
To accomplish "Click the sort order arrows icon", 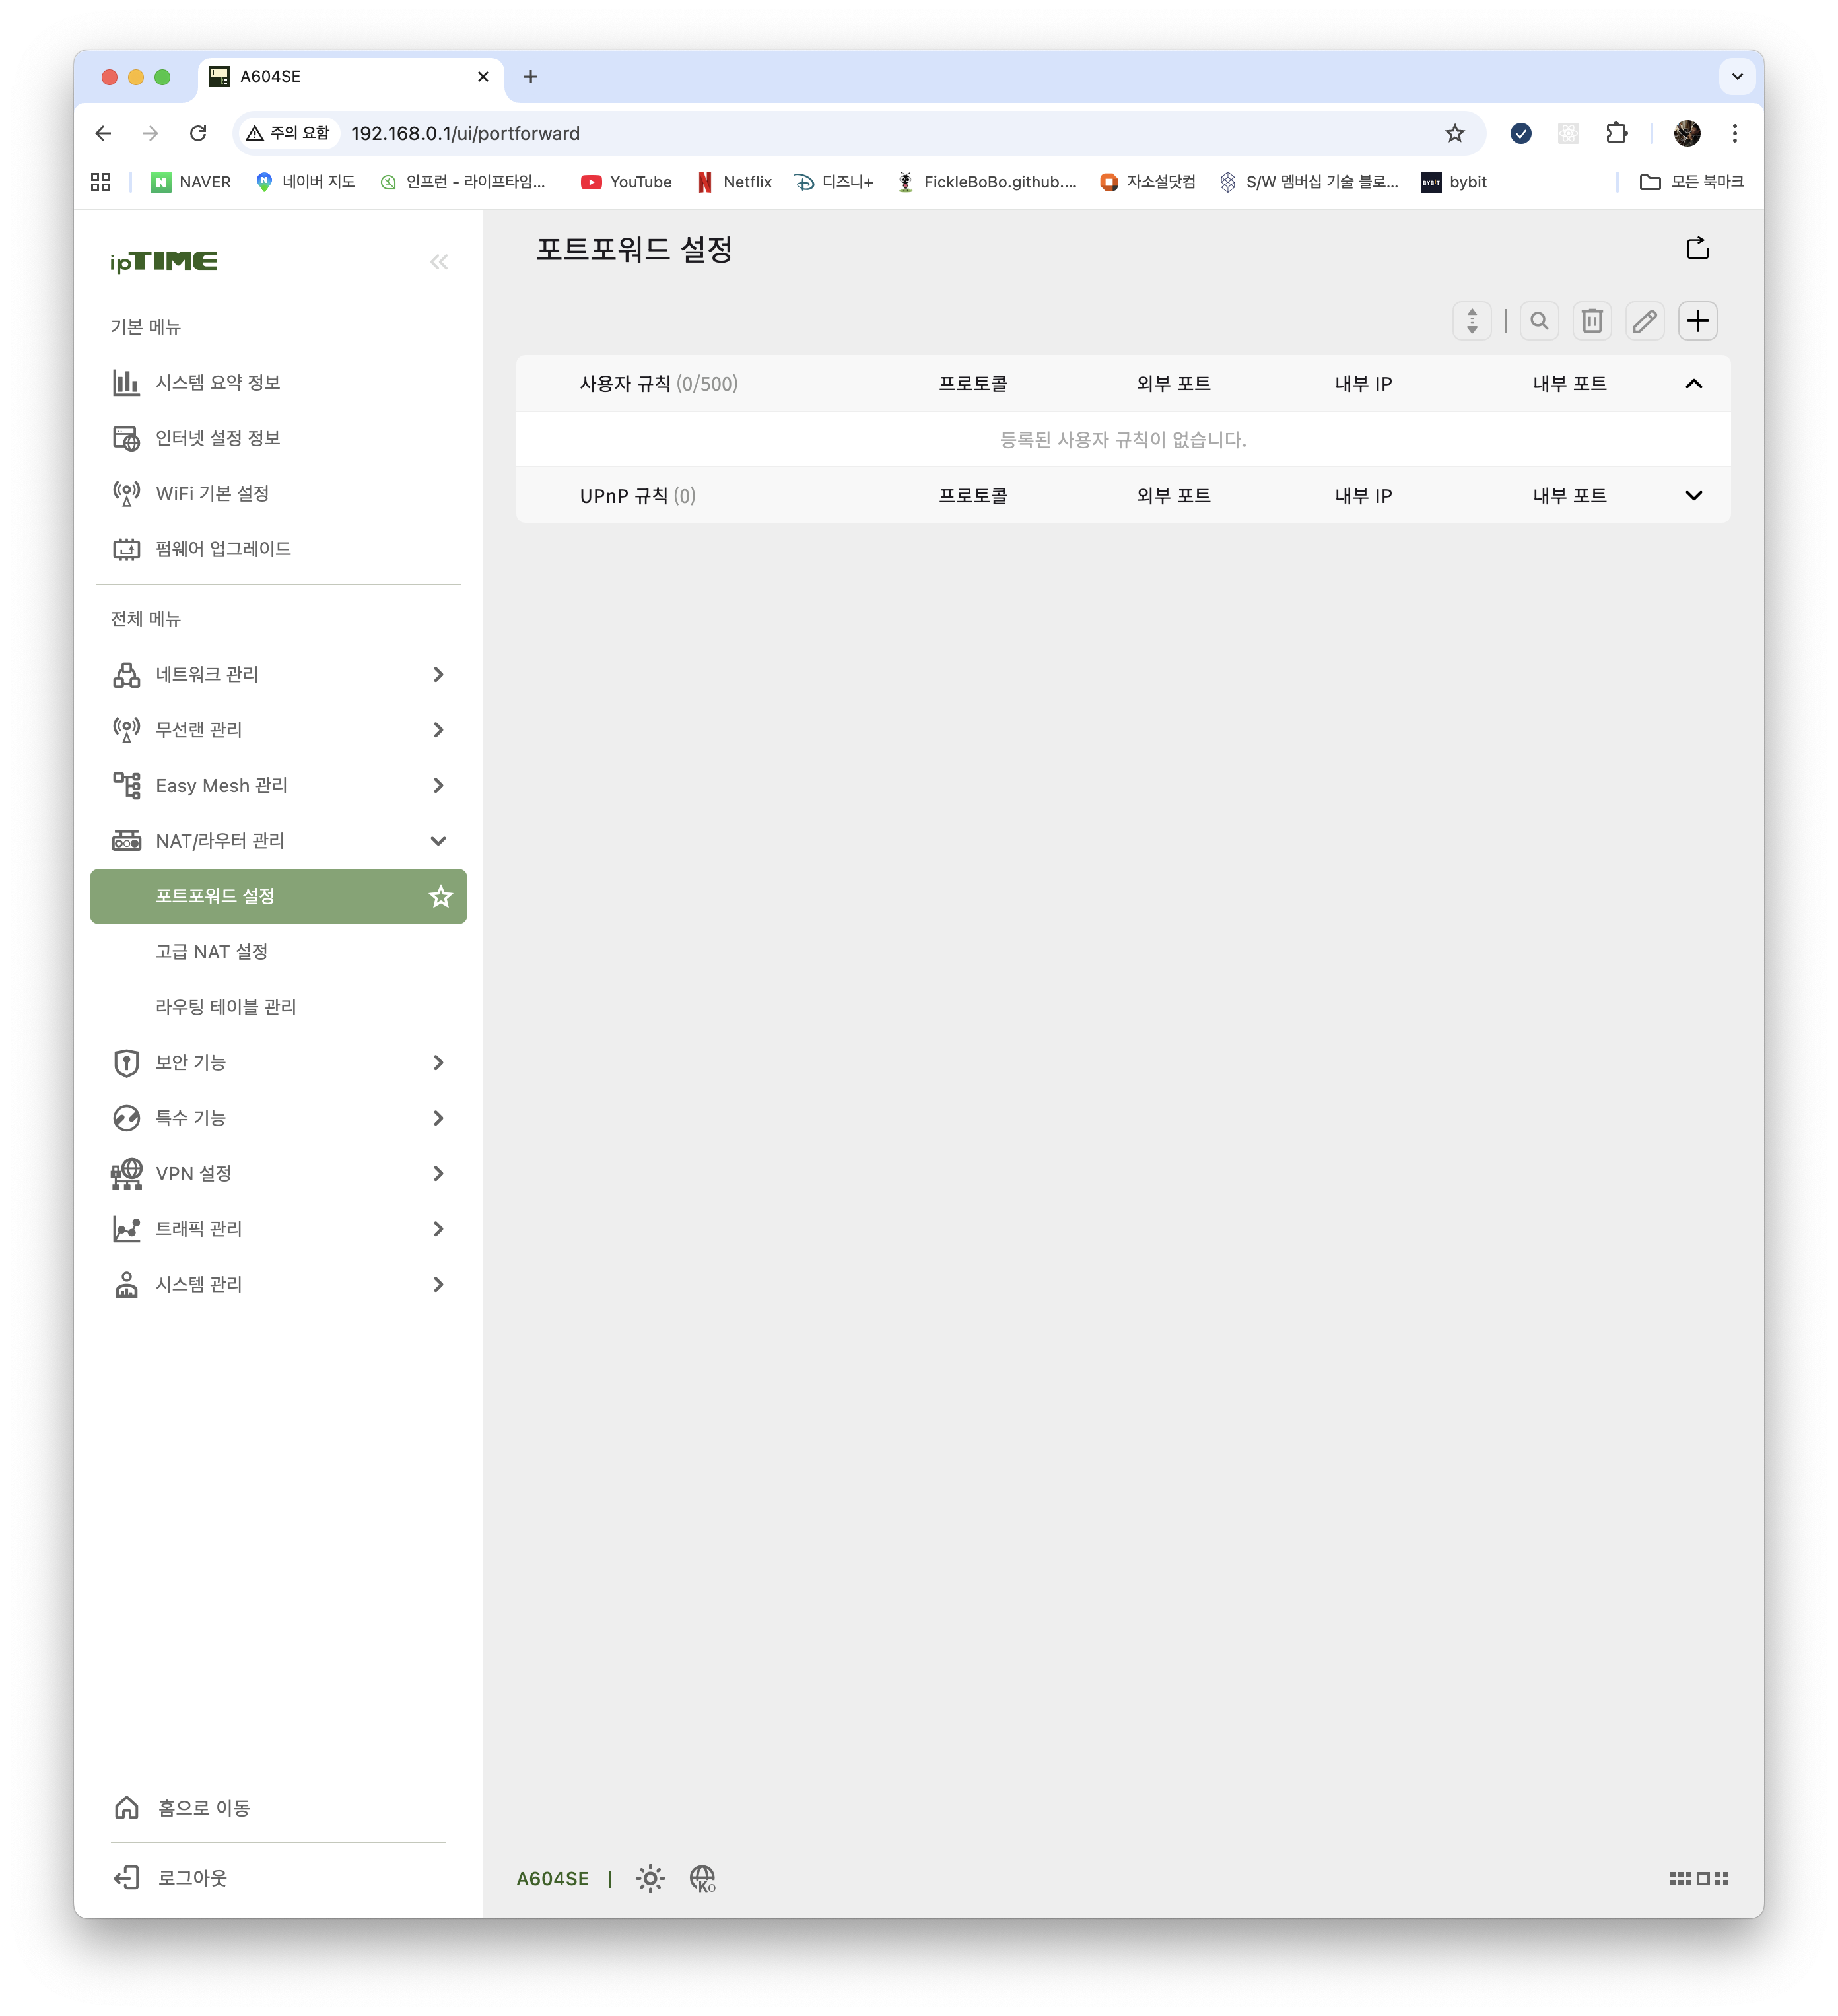I will [1471, 321].
